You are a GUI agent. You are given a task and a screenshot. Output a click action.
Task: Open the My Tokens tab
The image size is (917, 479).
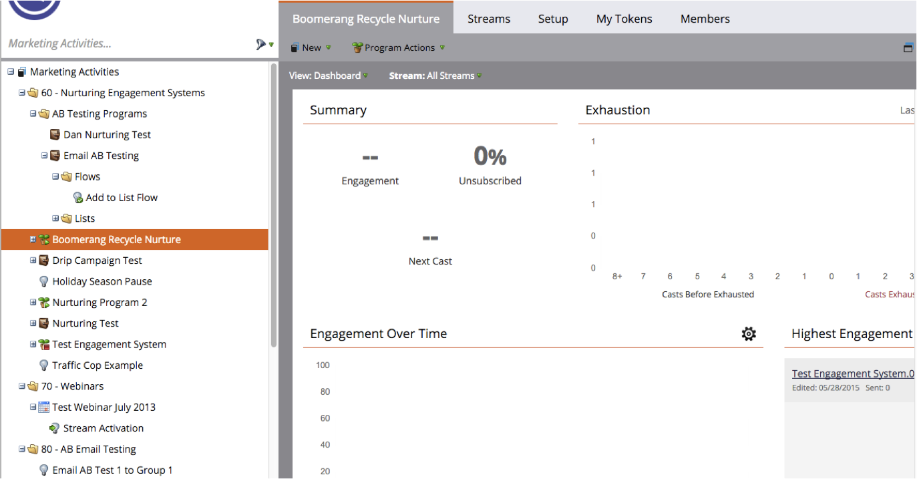point(624,19)
